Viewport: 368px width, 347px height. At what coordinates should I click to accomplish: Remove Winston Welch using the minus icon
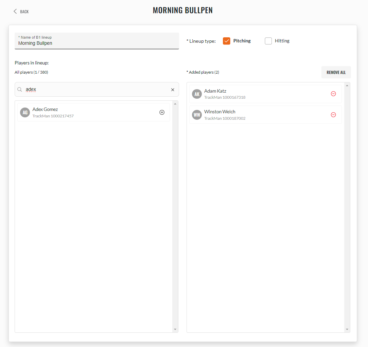tap(333, 115)
